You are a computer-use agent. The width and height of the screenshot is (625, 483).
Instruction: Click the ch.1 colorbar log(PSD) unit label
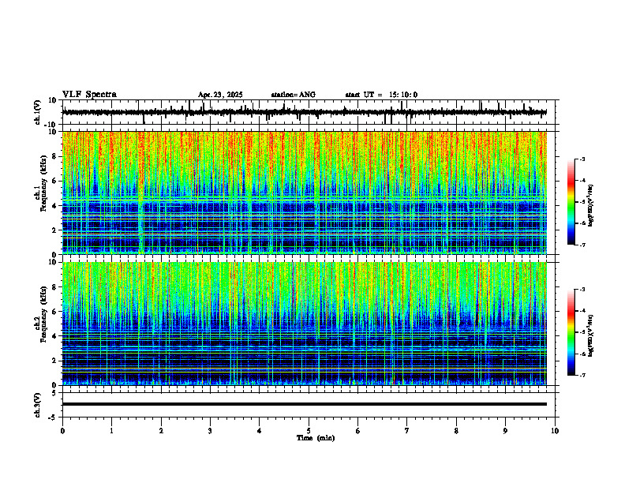coord(591,205)
